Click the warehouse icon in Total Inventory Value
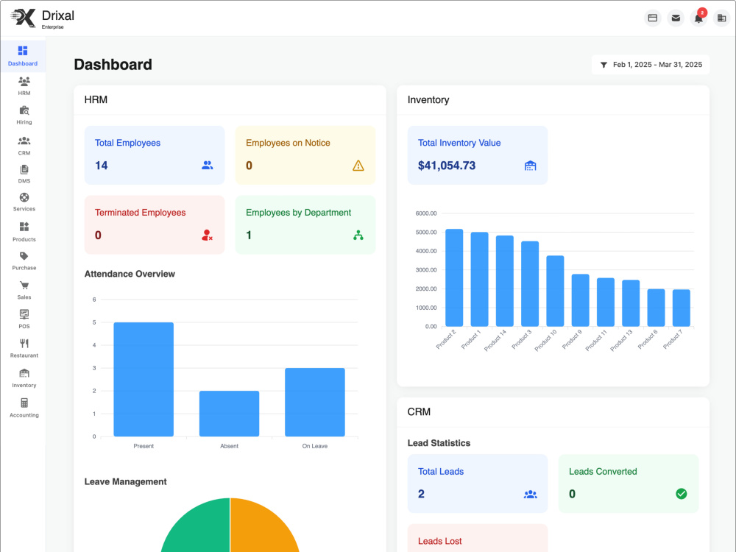Viewport: 736px width, 552px height. (530, 165)
